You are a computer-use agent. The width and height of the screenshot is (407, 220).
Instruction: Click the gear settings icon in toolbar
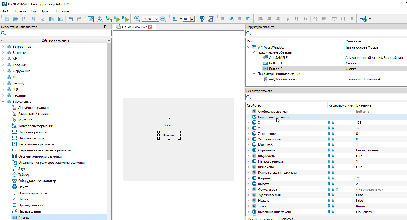363,19
